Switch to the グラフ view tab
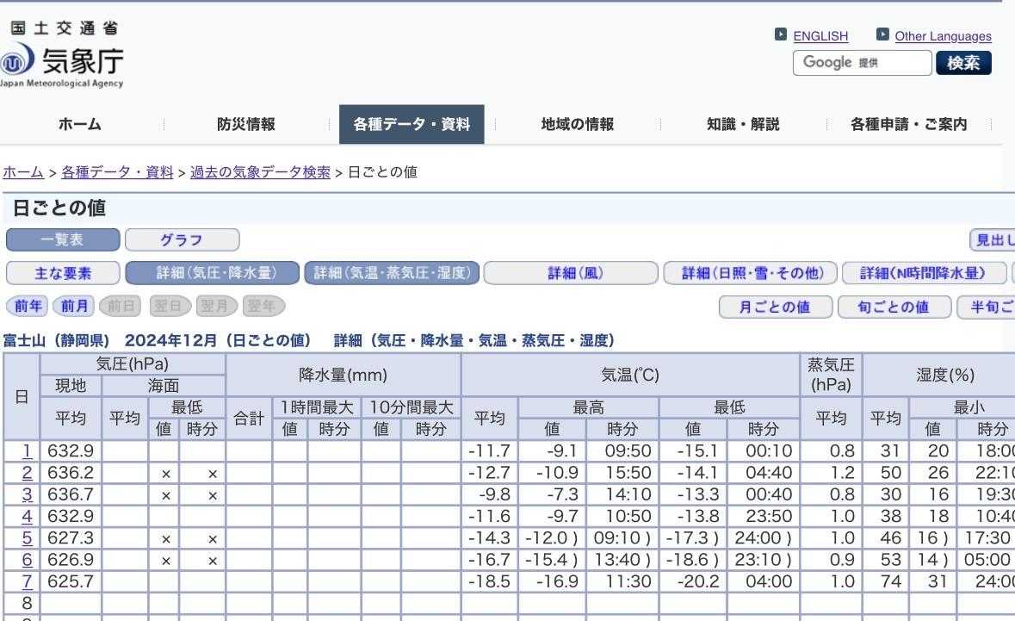1015x621 pixels. point(182,239)
